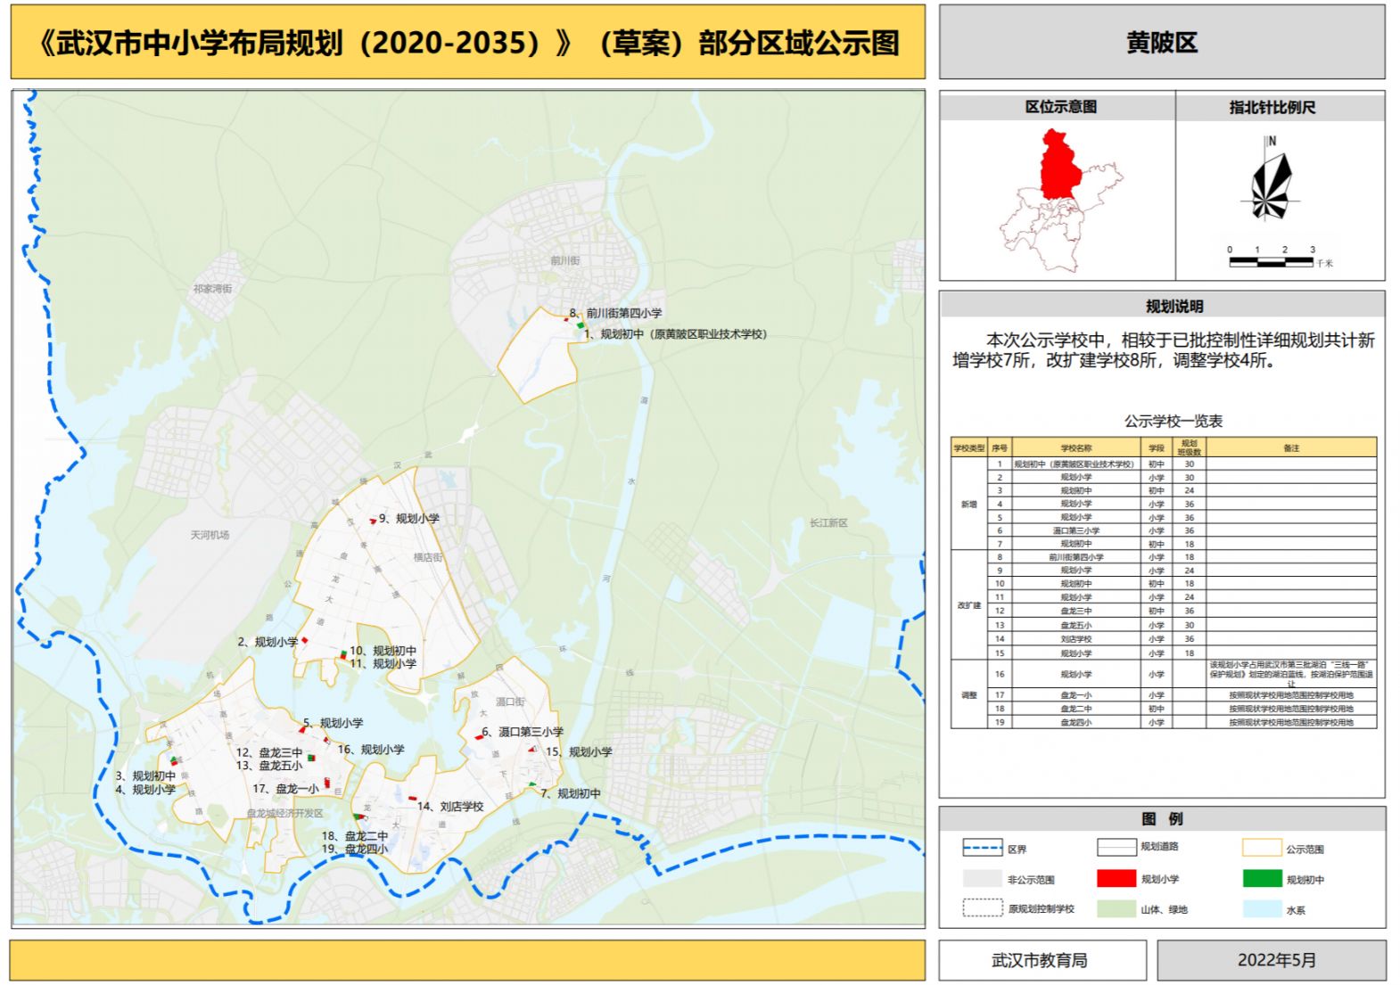Click the 学校类型 table column header
The image size is (1400, 985).
click(x=969, y=447)
